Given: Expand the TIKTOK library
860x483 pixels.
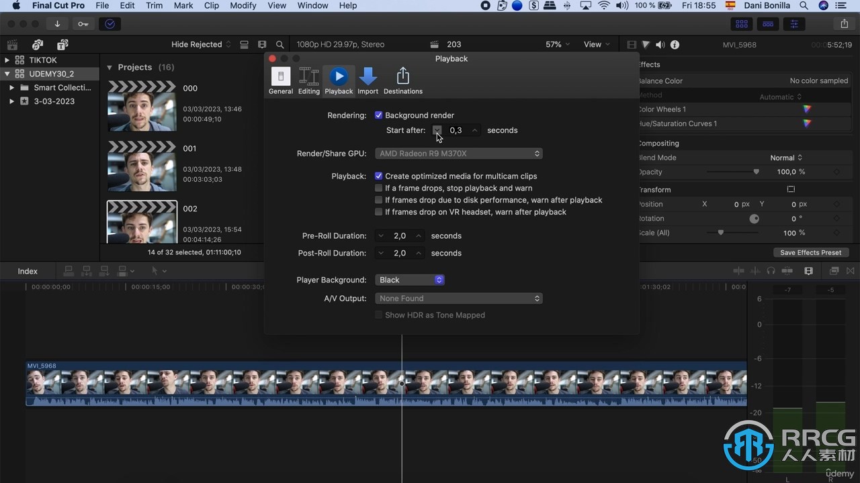Looking at the screenshot, I should pos(7,60).
